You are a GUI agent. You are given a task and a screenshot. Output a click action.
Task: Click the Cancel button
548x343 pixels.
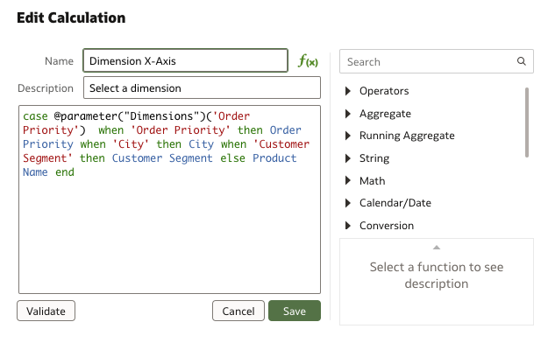tap(238, 311)
